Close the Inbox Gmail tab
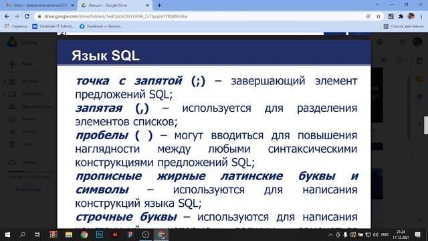 [x=73, y=5]
